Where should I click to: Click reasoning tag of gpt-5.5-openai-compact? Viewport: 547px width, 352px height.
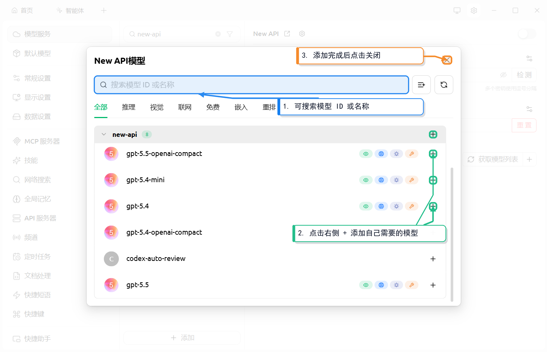pyautogui.click(x=396, y=154)
